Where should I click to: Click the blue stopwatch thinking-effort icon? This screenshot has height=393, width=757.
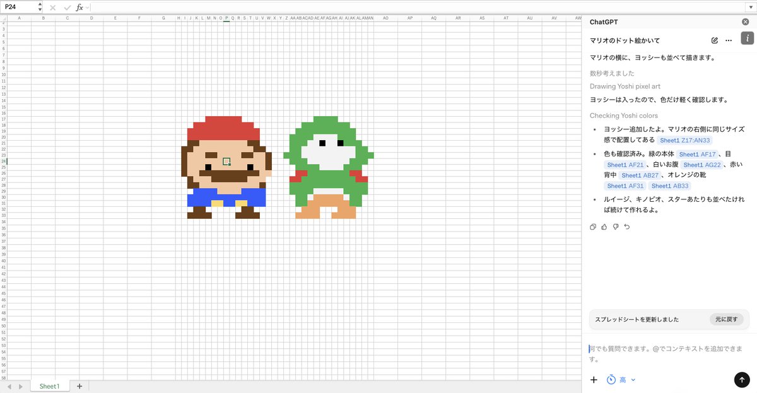click(x=611, y=380)
